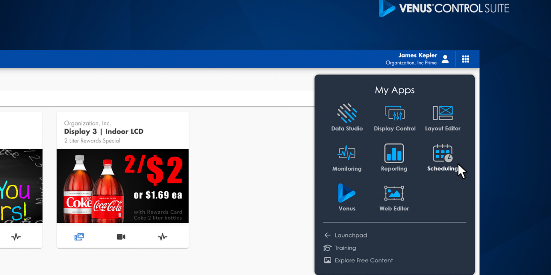View Display 3 camera feed
The height and width of the screenshot is (275, 551).
pos(121,237)
